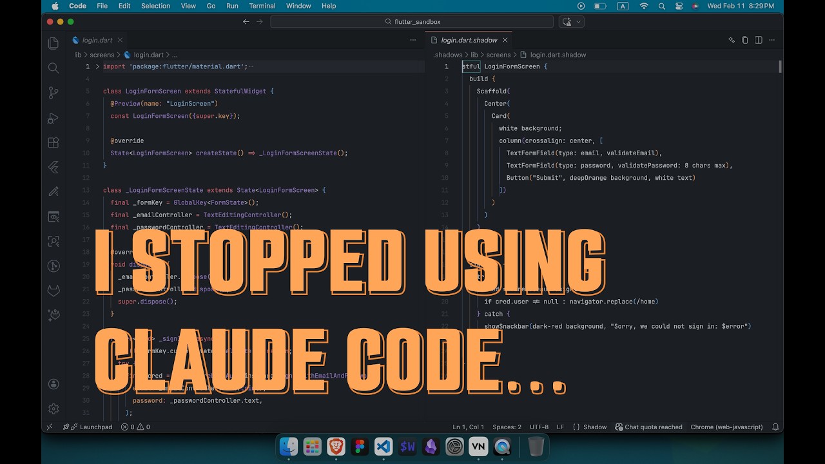Click 'UTF-8' encoding in status bar
825x464 pixels.
[539, 427]
